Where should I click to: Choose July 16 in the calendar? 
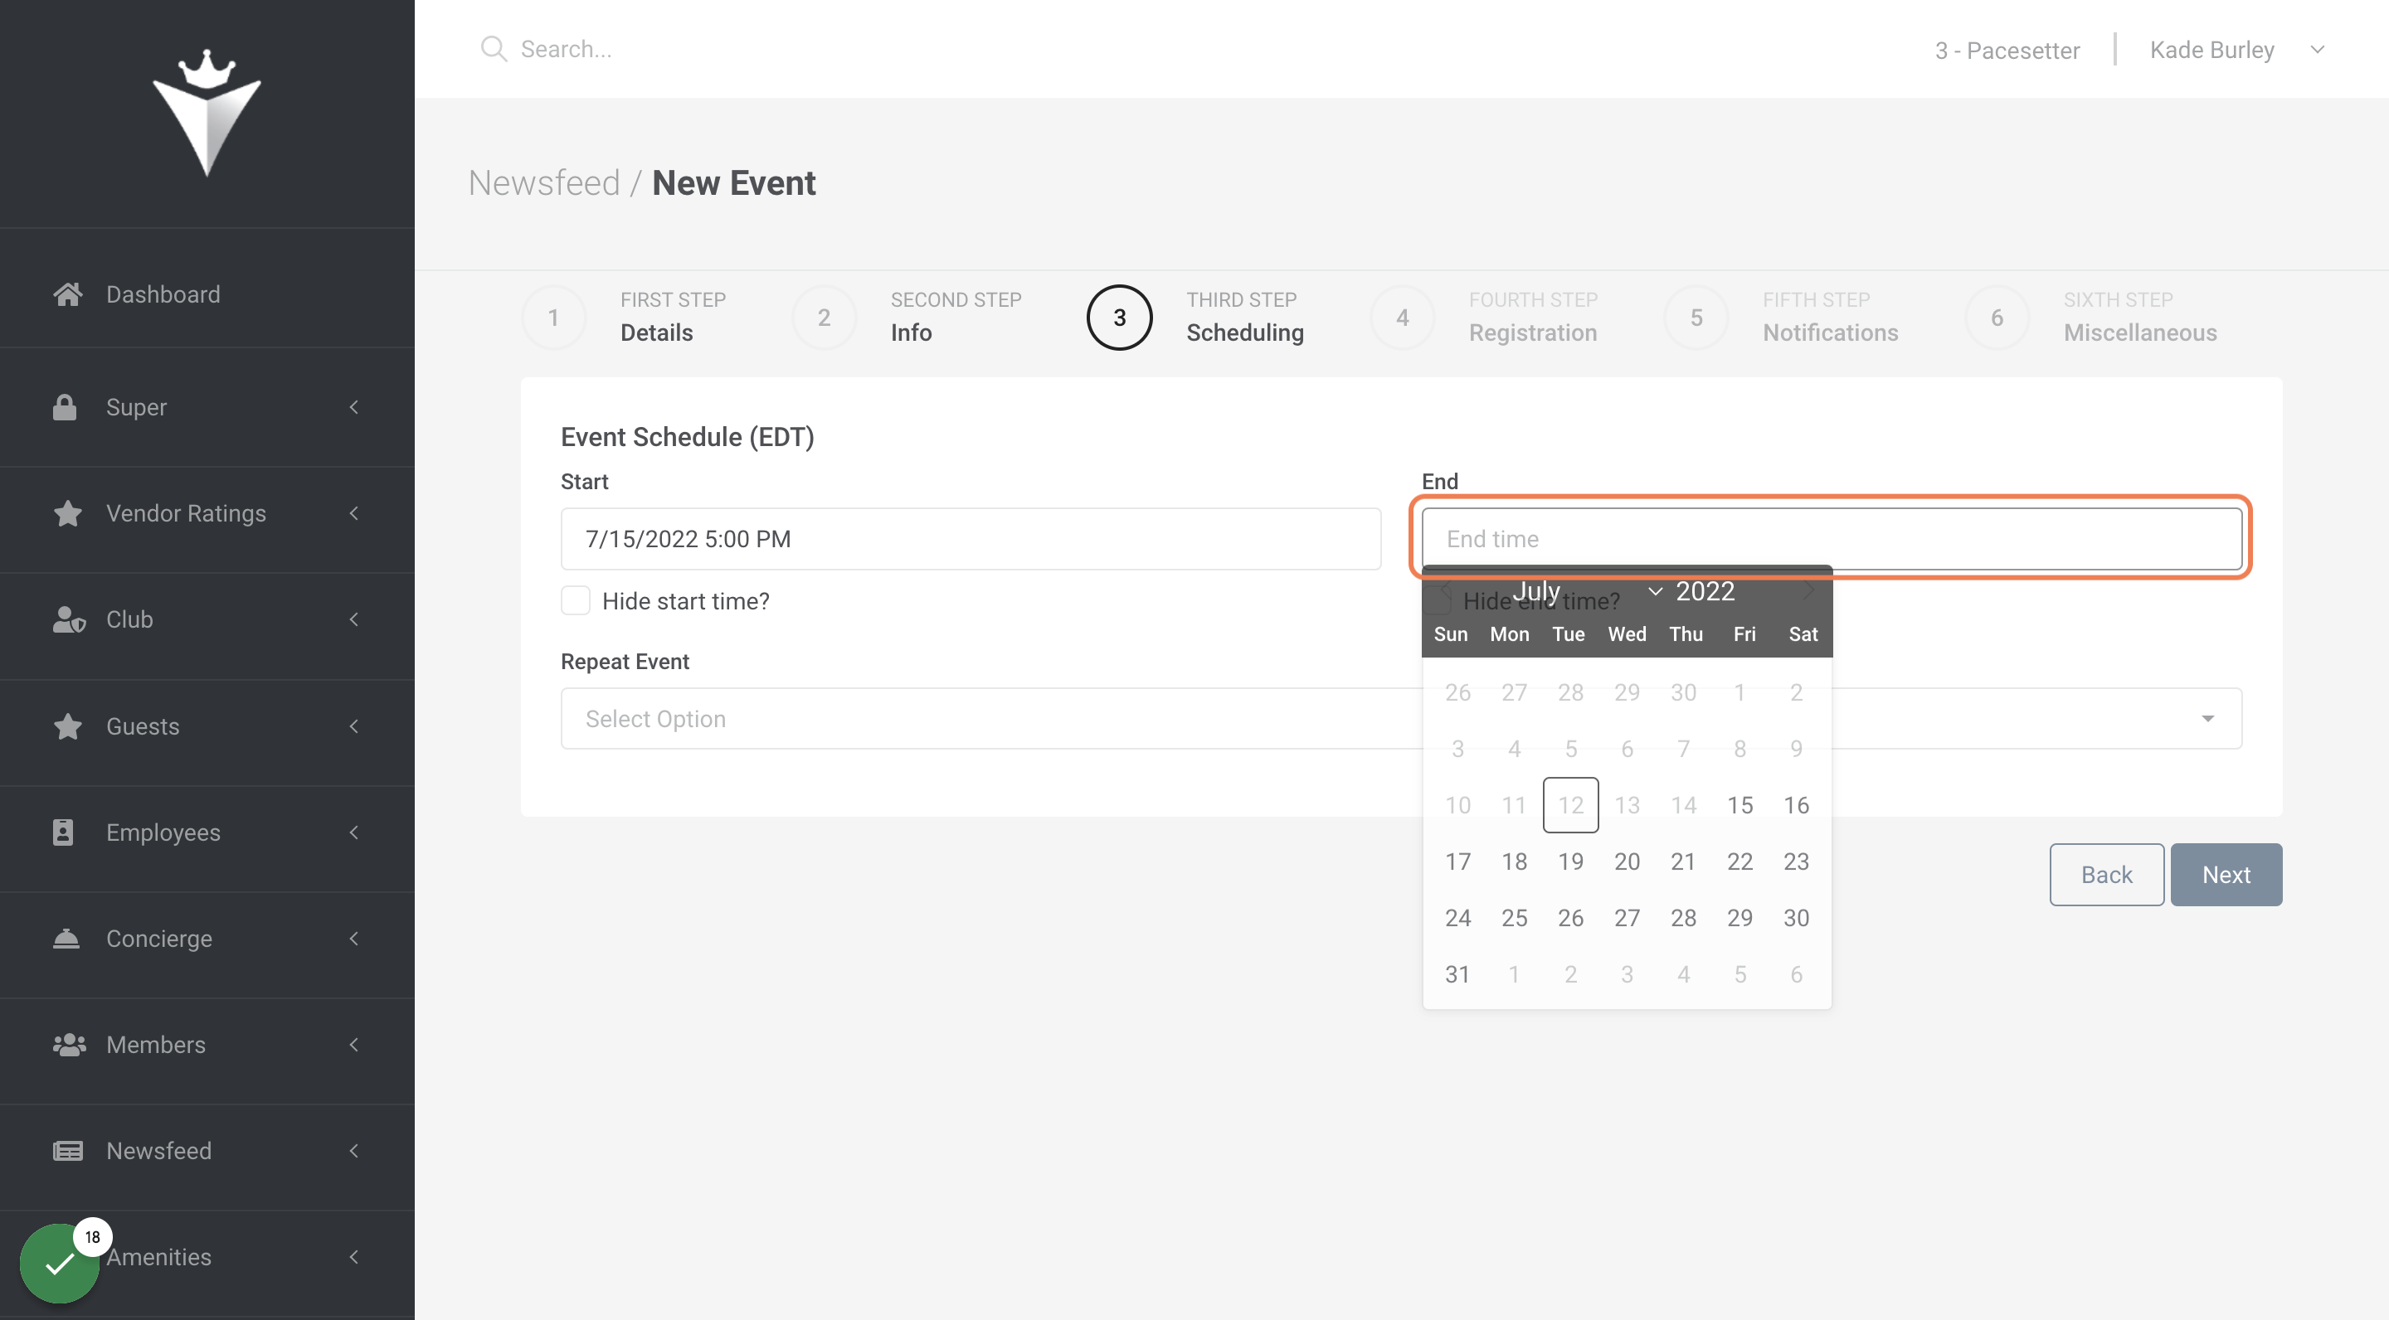tap(1795, 804)
